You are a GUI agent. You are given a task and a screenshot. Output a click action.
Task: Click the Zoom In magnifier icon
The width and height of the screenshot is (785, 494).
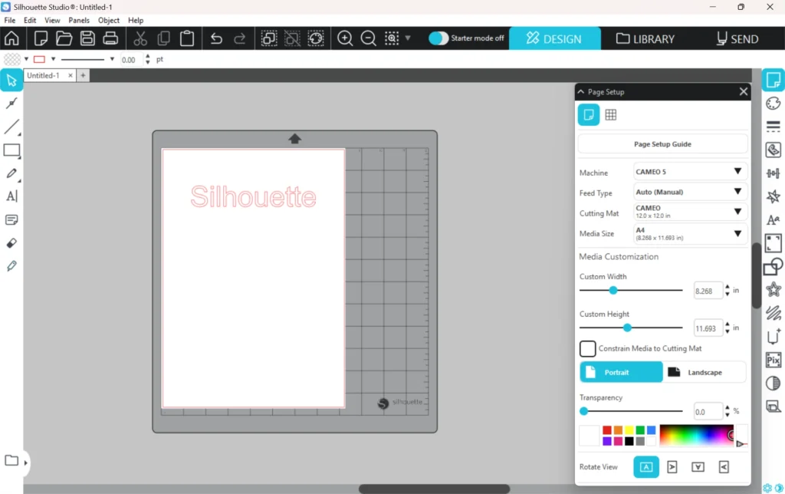point(345,38)
